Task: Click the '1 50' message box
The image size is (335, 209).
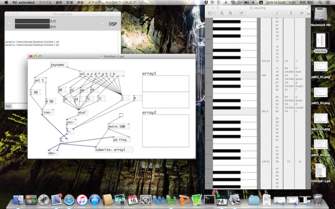Action: pos(37,92)
